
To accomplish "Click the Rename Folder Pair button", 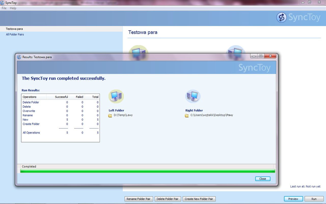I will (139, 199).
